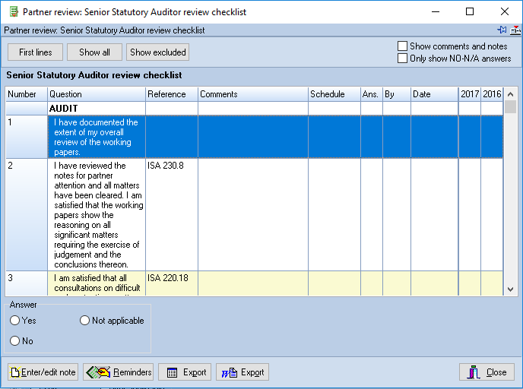Image resolution: width=523 pixels, height=389 pixels.
Task: Click the Schedule column header
Action: tap(334, 94)
